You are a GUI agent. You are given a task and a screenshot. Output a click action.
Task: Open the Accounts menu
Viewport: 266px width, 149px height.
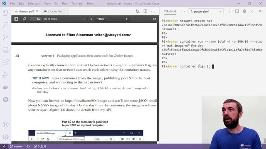[x=5, y=125]
